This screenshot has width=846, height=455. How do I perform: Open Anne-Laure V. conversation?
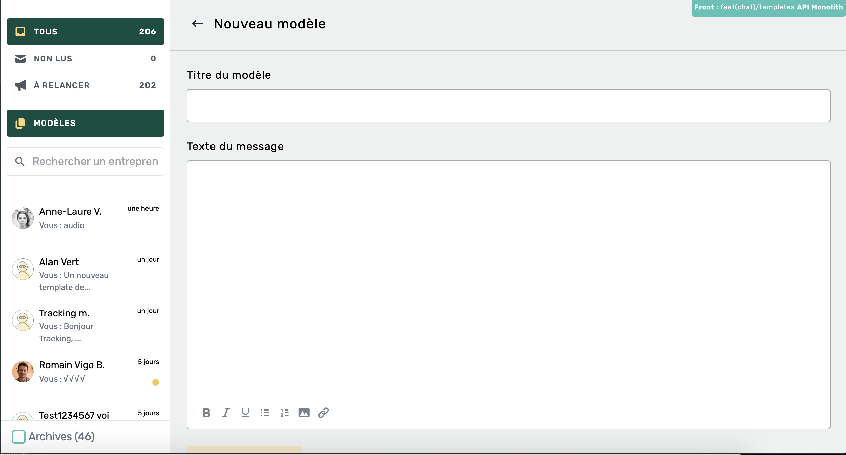[86, 218]
